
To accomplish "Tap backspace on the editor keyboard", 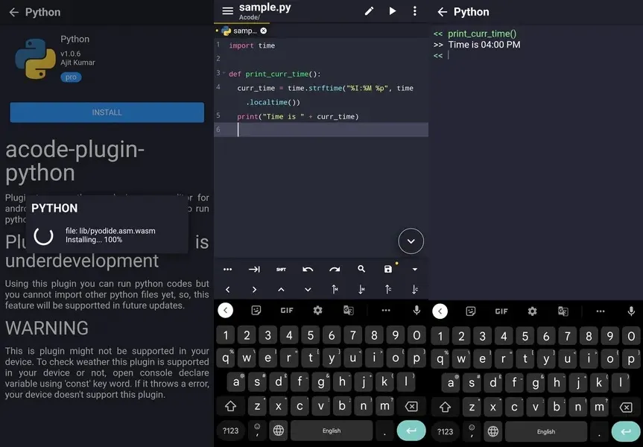I will point(411,407).
